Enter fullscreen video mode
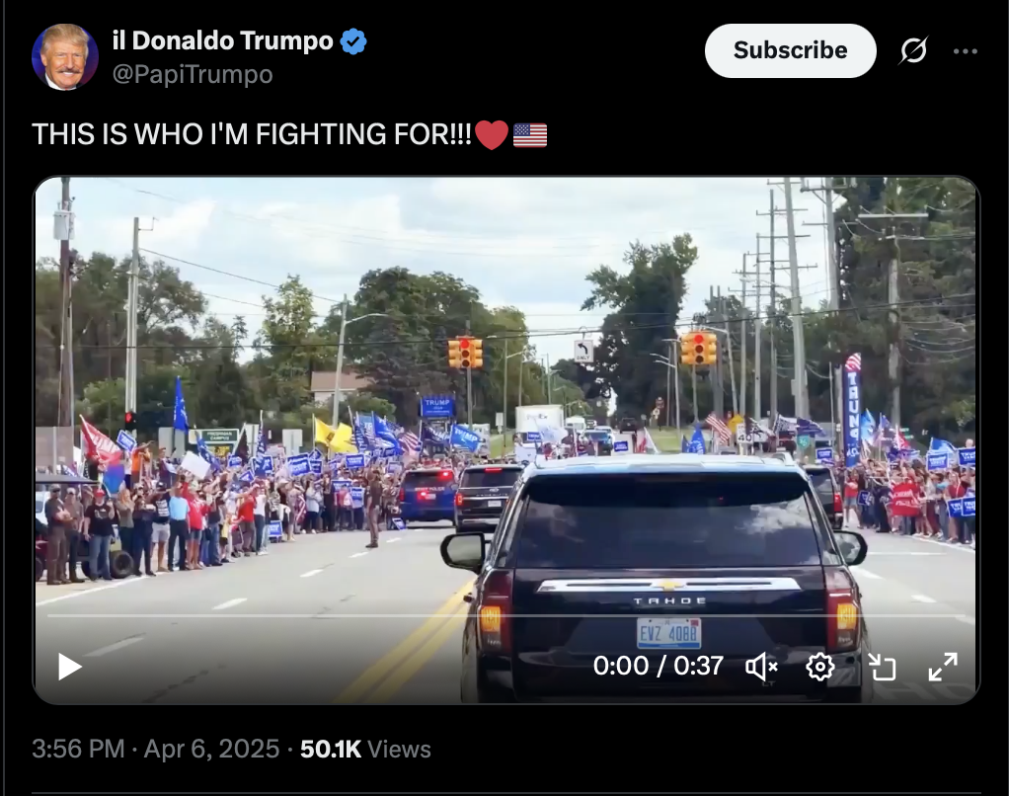Image resolution: width=1009 pixels, height=796 pixels. [943, 667]
